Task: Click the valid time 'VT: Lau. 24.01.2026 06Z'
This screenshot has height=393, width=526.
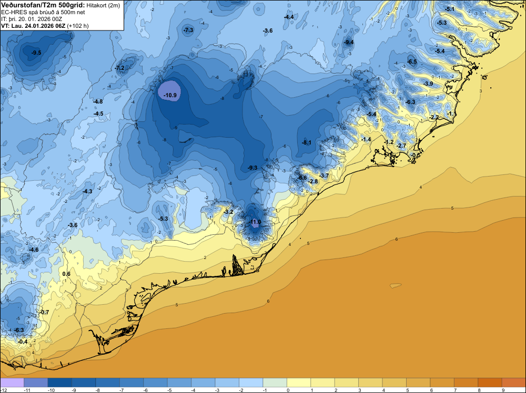Action: [33, 26]
